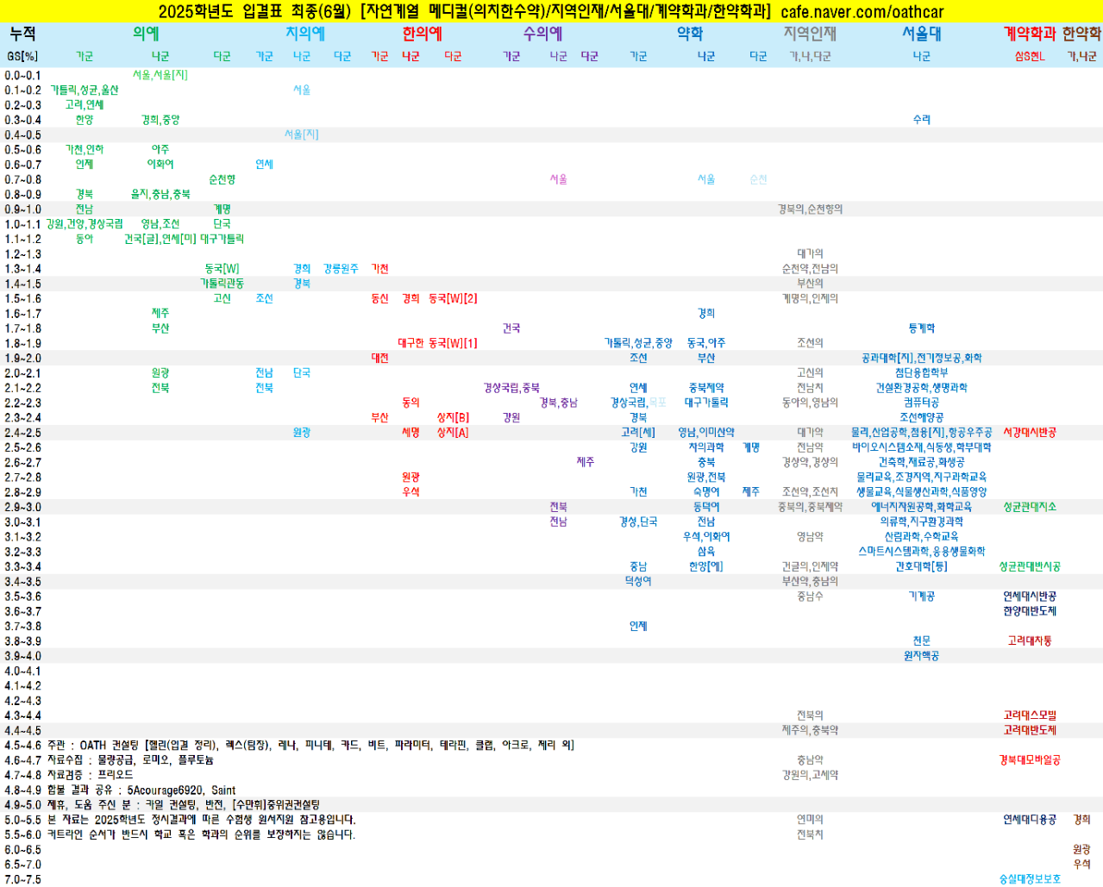Select the 대구가톨릭 cell in row 1.1~1.2
Screen dimensions: 1103x887
coord(222,239)
